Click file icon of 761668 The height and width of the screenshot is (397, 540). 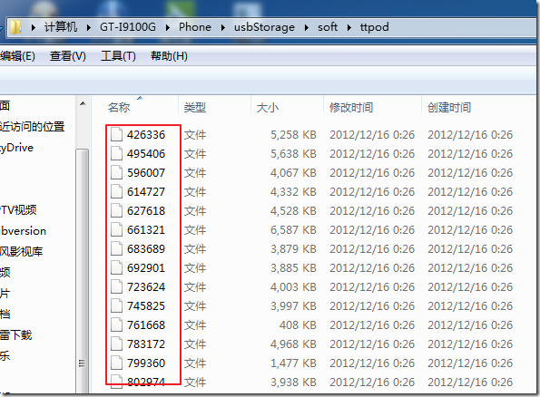coord(116,324)
